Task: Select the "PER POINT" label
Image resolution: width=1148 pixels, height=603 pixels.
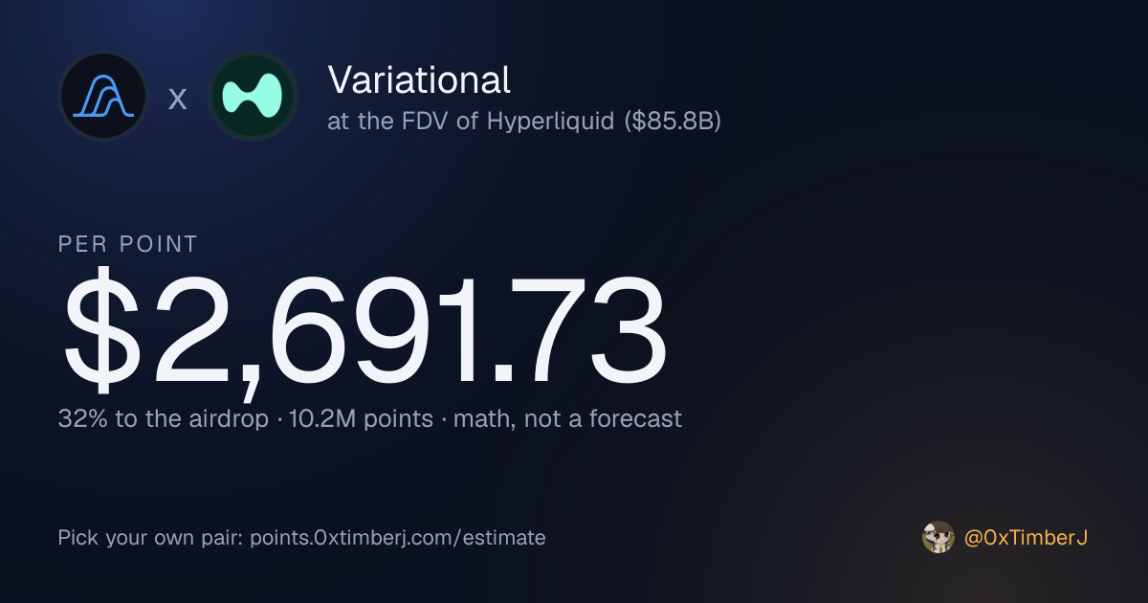Action: [128, 244]
